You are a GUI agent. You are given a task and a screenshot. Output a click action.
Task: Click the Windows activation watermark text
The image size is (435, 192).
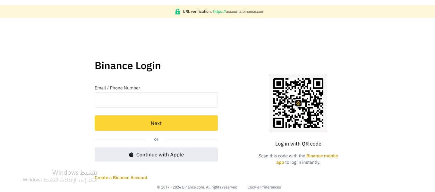[x=75, y=173]
